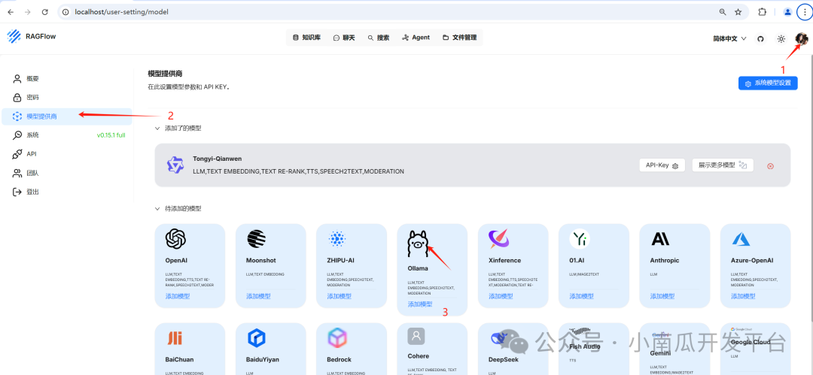The image size is (813, 375).
Task: Open Chrome three-dot menu
Action: click(x=805, y=12)
